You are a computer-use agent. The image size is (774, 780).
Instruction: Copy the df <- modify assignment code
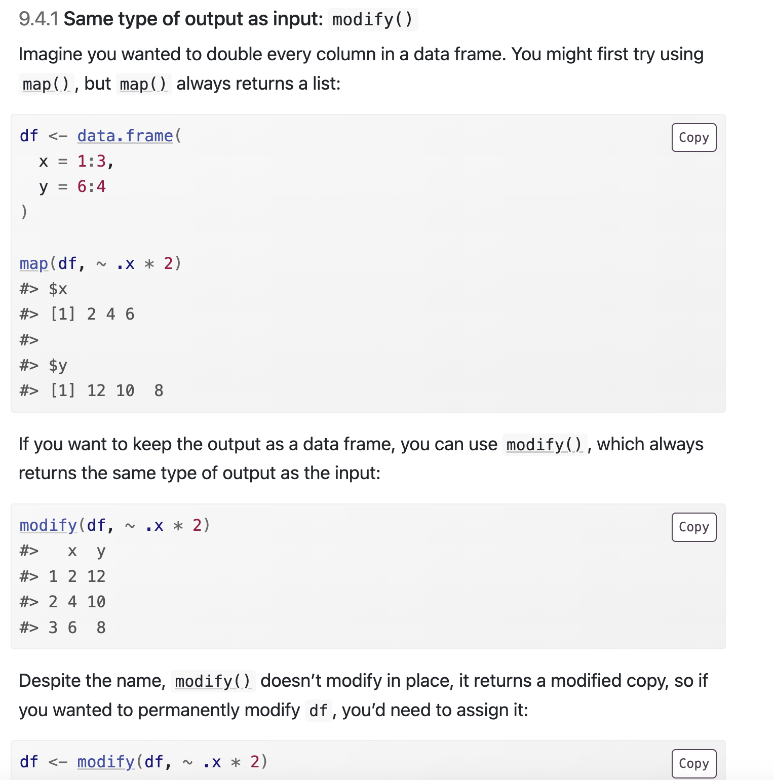693,763
